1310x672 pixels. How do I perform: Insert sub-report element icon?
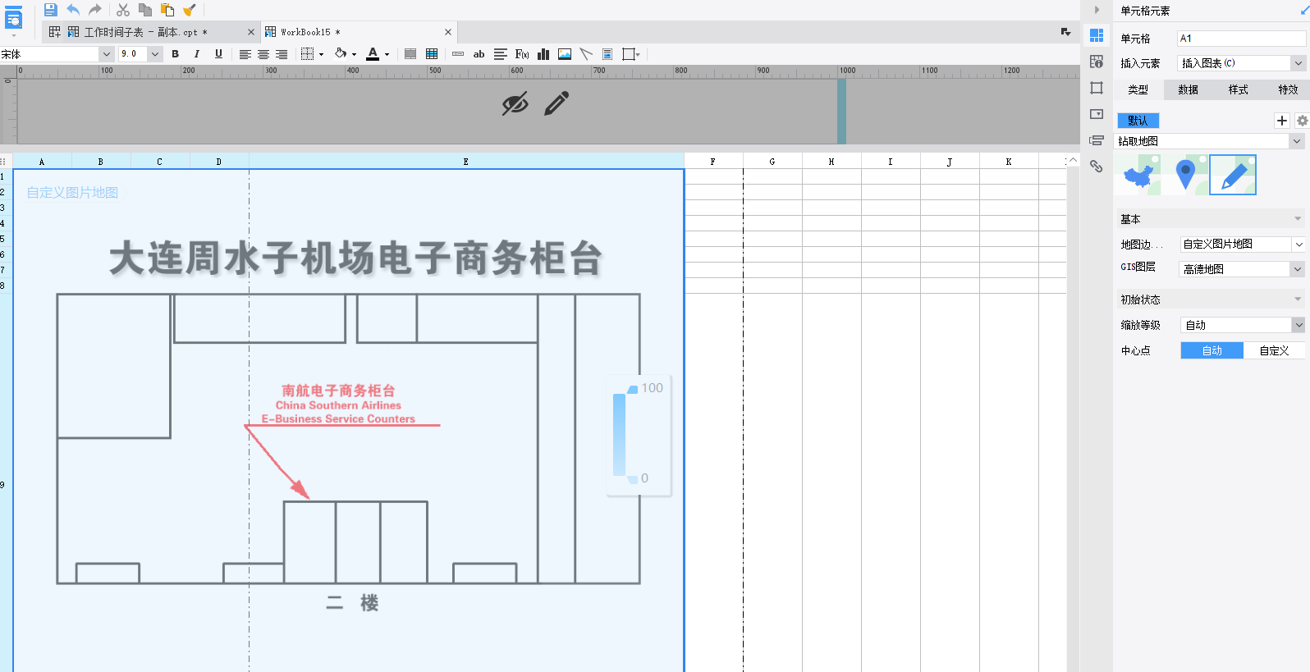(x=607, y=54)
